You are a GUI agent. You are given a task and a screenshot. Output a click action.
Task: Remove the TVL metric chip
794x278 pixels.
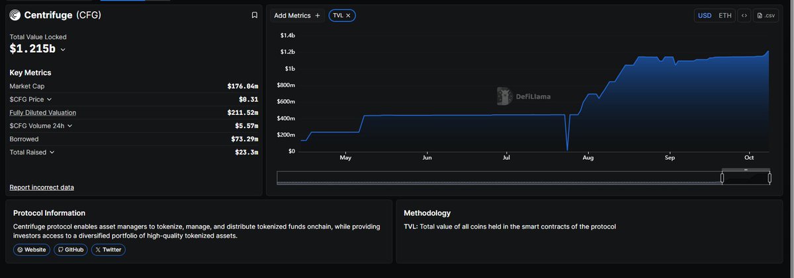[348, 15]
